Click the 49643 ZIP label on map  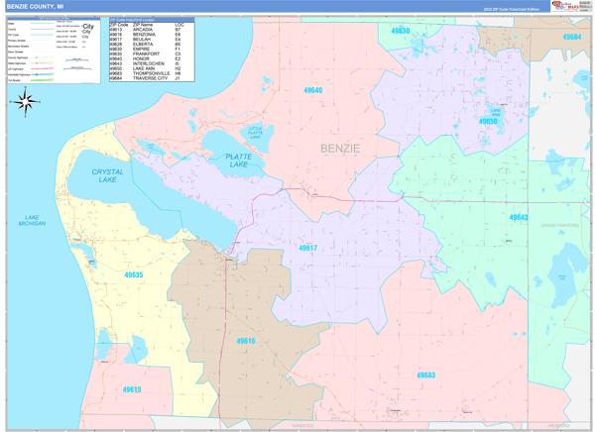click(519, 217)
